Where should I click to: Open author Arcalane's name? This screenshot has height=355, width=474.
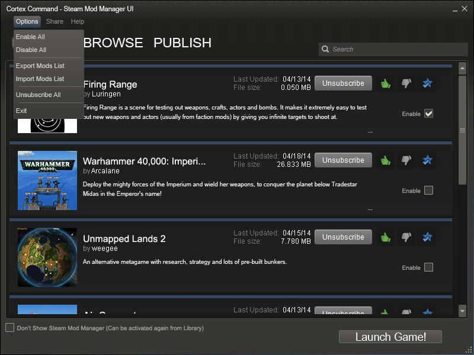[x=105, y=171]
